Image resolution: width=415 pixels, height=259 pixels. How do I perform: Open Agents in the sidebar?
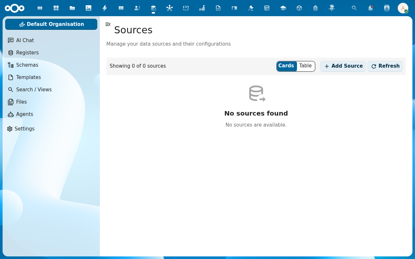51,114
